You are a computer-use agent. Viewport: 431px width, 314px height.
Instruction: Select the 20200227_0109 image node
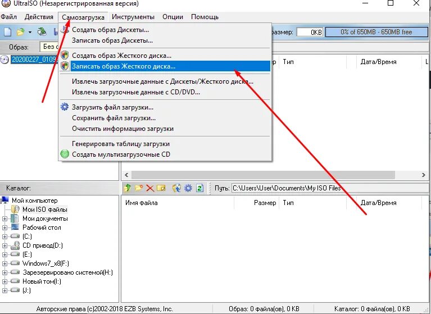coord(34,60)
